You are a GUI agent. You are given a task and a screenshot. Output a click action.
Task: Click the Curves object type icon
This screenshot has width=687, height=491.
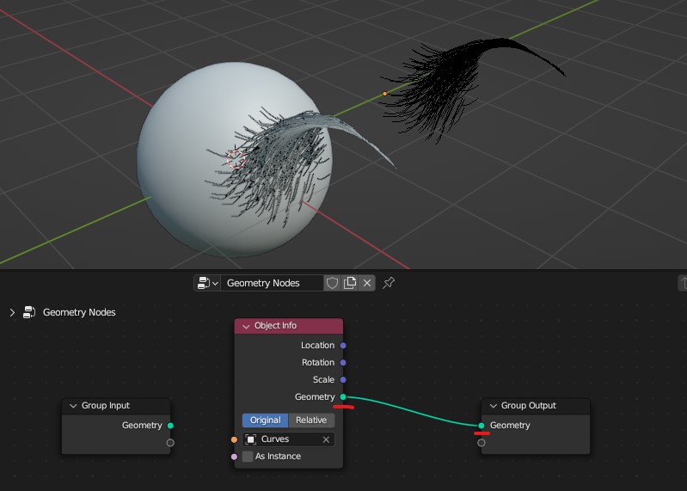(251, 439)
